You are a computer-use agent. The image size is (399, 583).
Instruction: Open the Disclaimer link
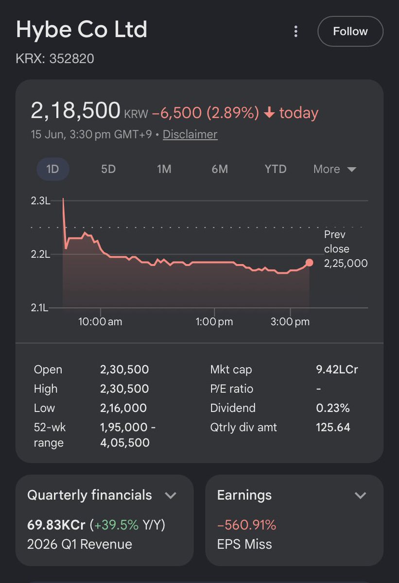[x=190, y=135]
